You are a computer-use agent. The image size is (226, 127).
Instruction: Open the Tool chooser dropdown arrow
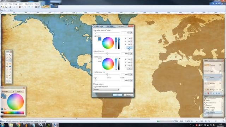tap(7, 10)
